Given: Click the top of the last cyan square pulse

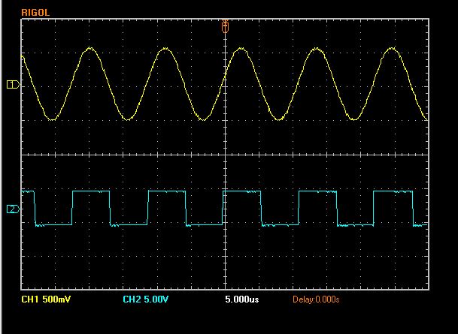Looking at the screenshot, I should pos(393,192).
